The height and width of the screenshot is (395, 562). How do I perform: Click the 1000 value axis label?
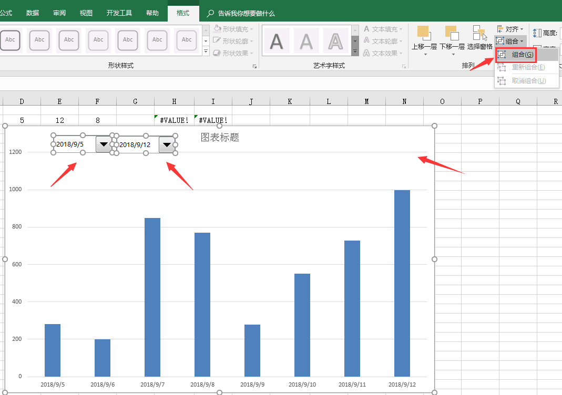[x=15, y=189]
